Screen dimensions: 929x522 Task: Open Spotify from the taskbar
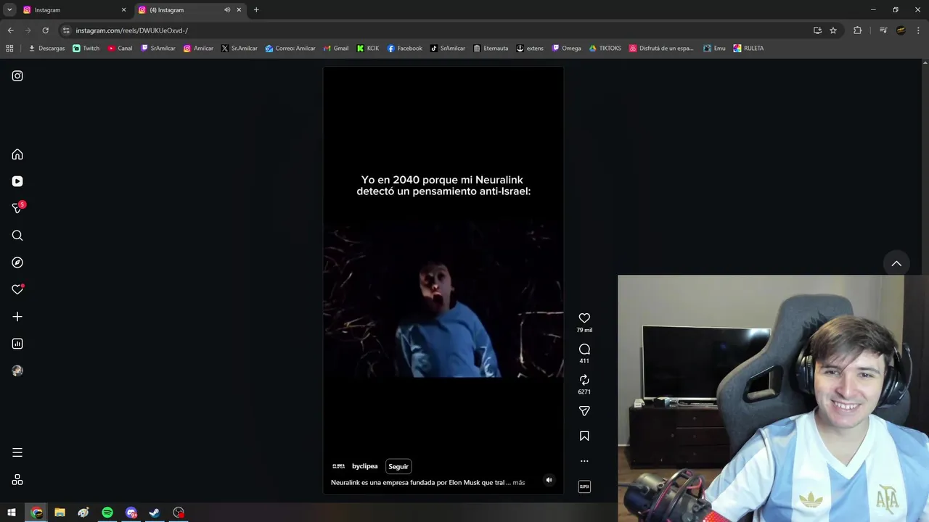[x=107, y=513]
